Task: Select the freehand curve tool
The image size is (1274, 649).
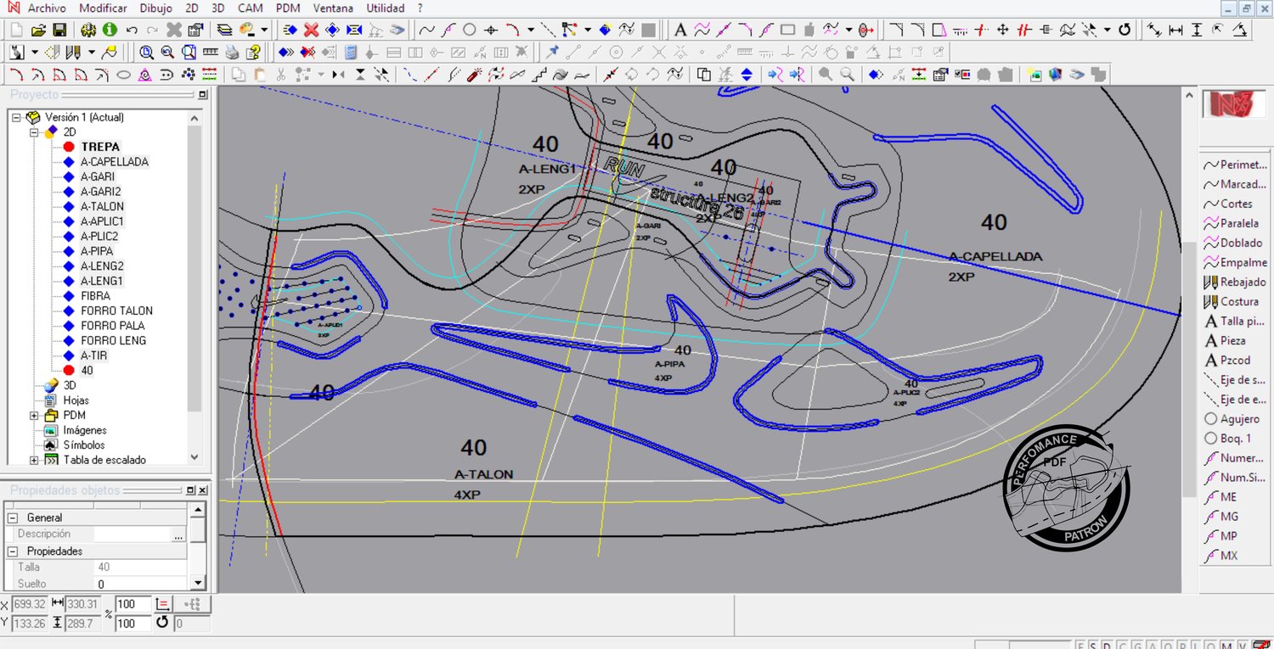Action: click(426, 30)
